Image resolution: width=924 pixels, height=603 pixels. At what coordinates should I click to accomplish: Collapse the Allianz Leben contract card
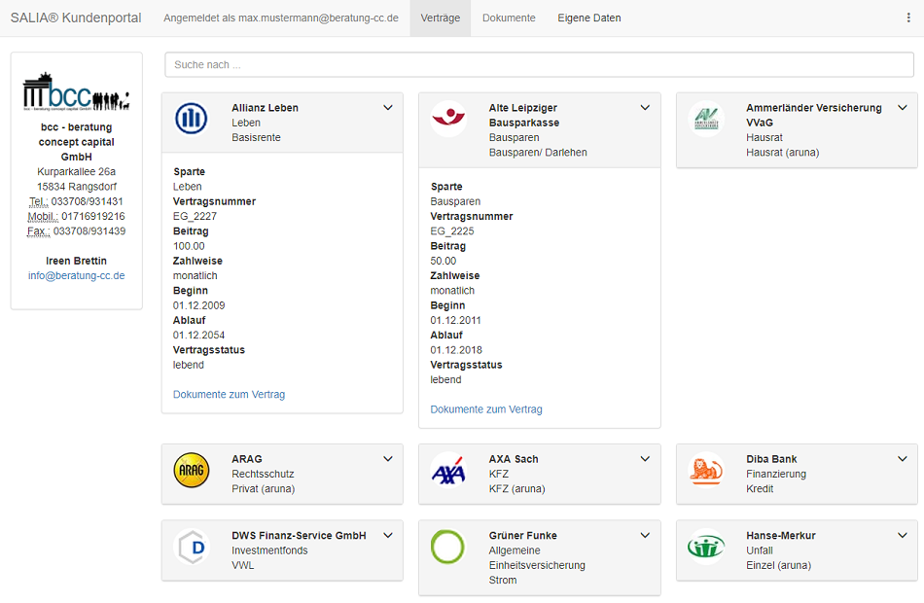388,108
